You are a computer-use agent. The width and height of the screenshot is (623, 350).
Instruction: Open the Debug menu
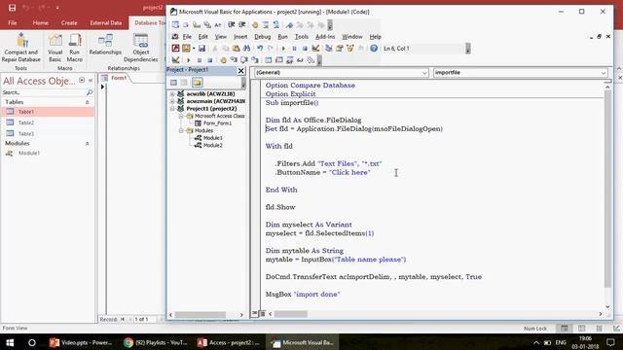[262, 37]
